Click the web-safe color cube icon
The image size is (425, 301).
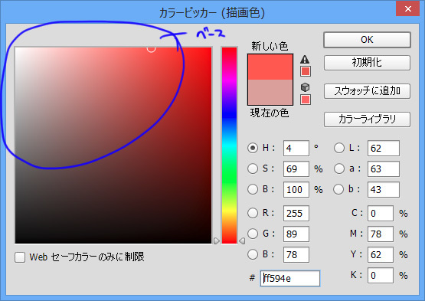(x=306, y=87)
